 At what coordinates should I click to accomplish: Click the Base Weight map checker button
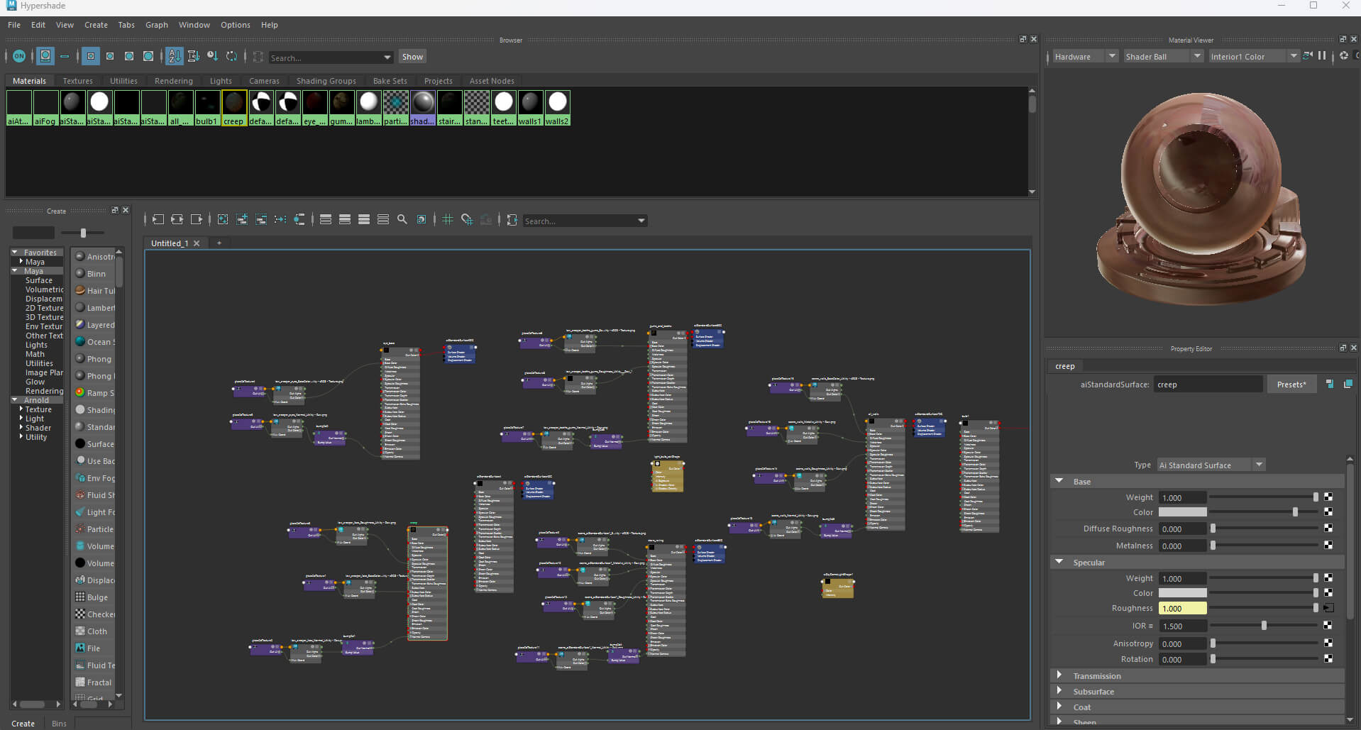pos(1328,497)
